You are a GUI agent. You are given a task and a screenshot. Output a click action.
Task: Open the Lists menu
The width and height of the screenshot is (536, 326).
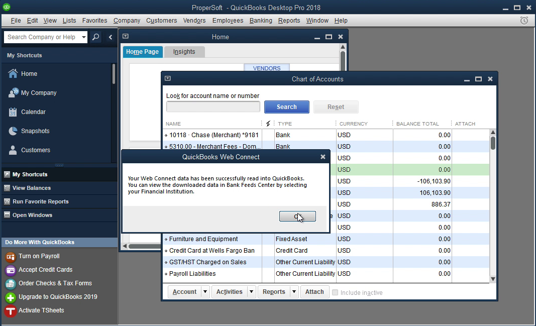click(69, 21)
